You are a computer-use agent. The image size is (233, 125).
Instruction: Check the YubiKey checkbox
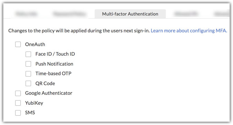coord(18,103)
